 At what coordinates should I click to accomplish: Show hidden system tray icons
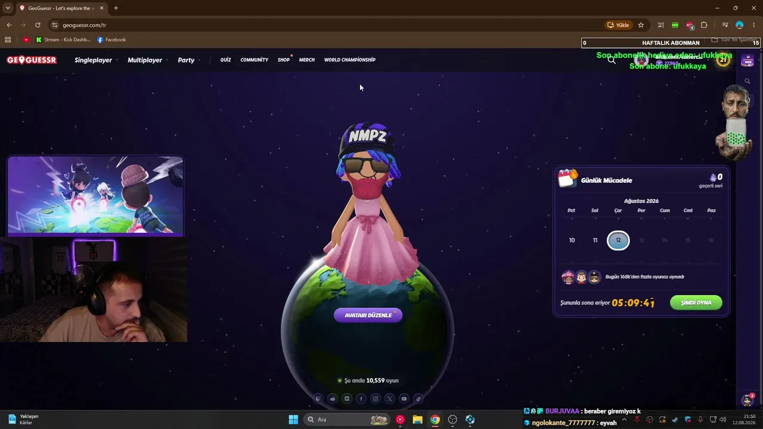tap(624, 419)
